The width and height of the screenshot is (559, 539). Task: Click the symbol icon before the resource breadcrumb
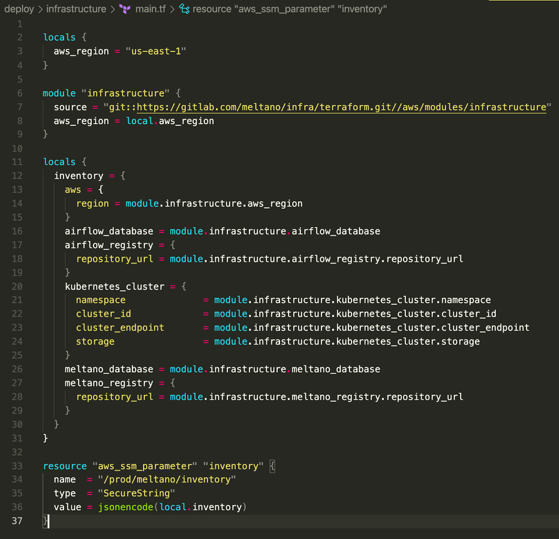(x=183, y=9)
